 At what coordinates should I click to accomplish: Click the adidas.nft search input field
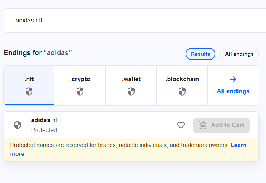tap(133, 21)
